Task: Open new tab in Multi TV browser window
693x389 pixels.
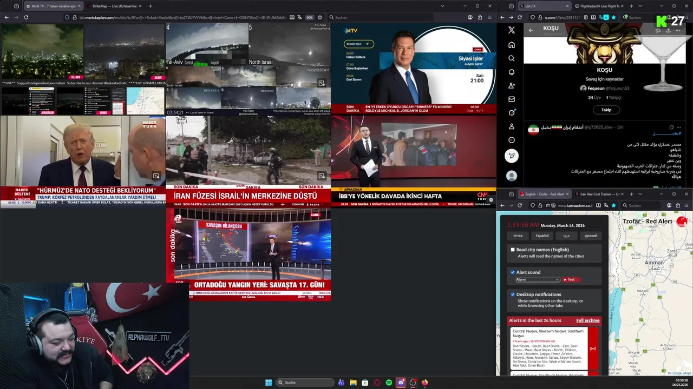Action: [x=150, y=6]
